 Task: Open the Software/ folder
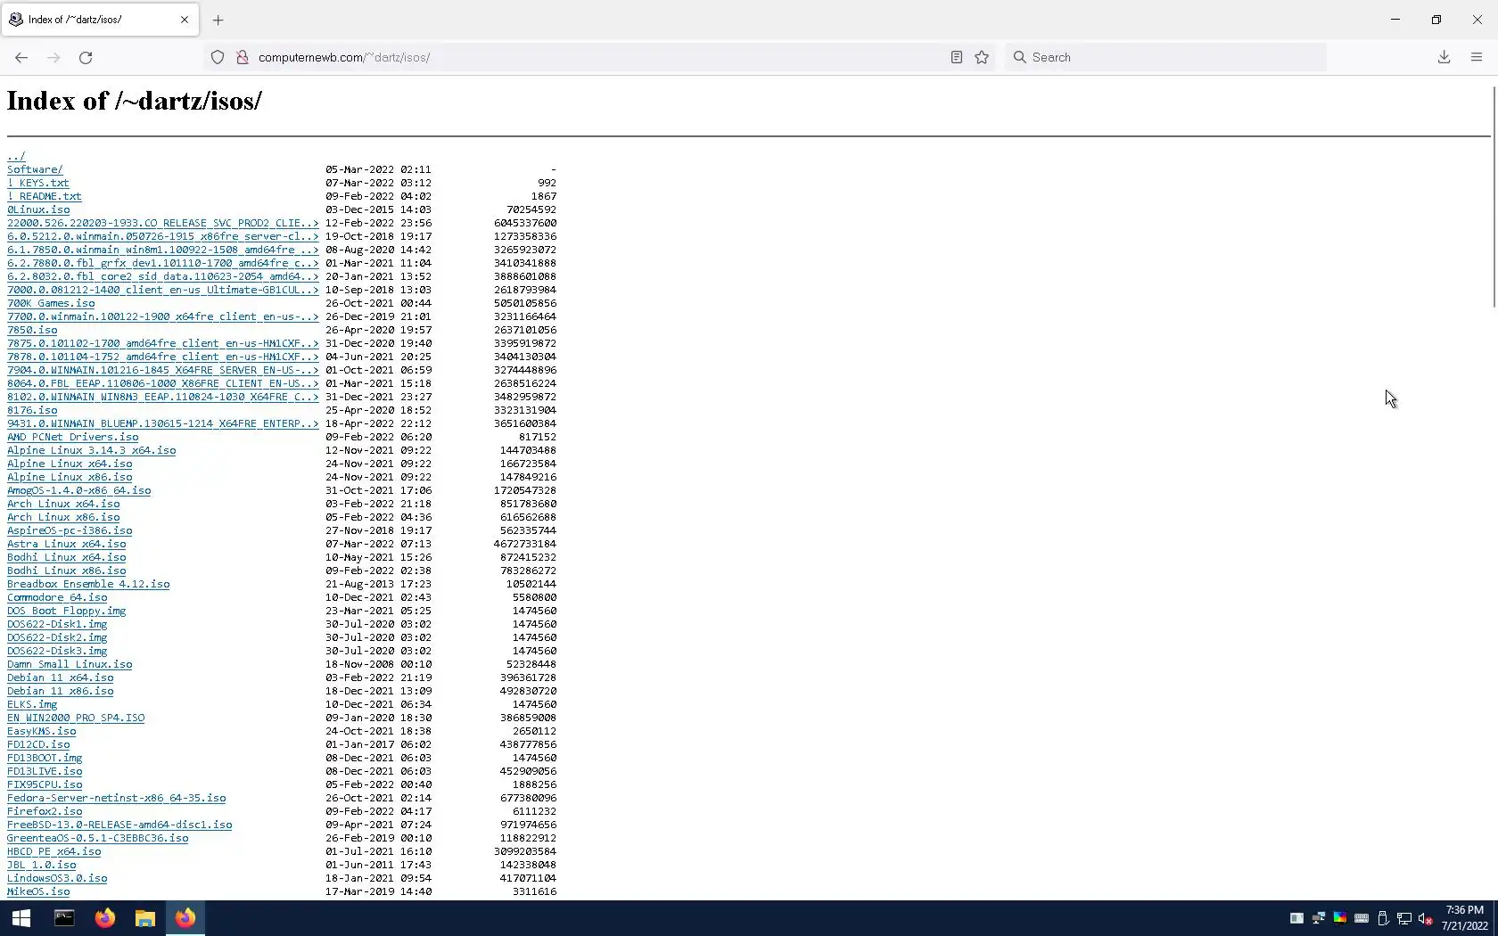pos(35,169)
